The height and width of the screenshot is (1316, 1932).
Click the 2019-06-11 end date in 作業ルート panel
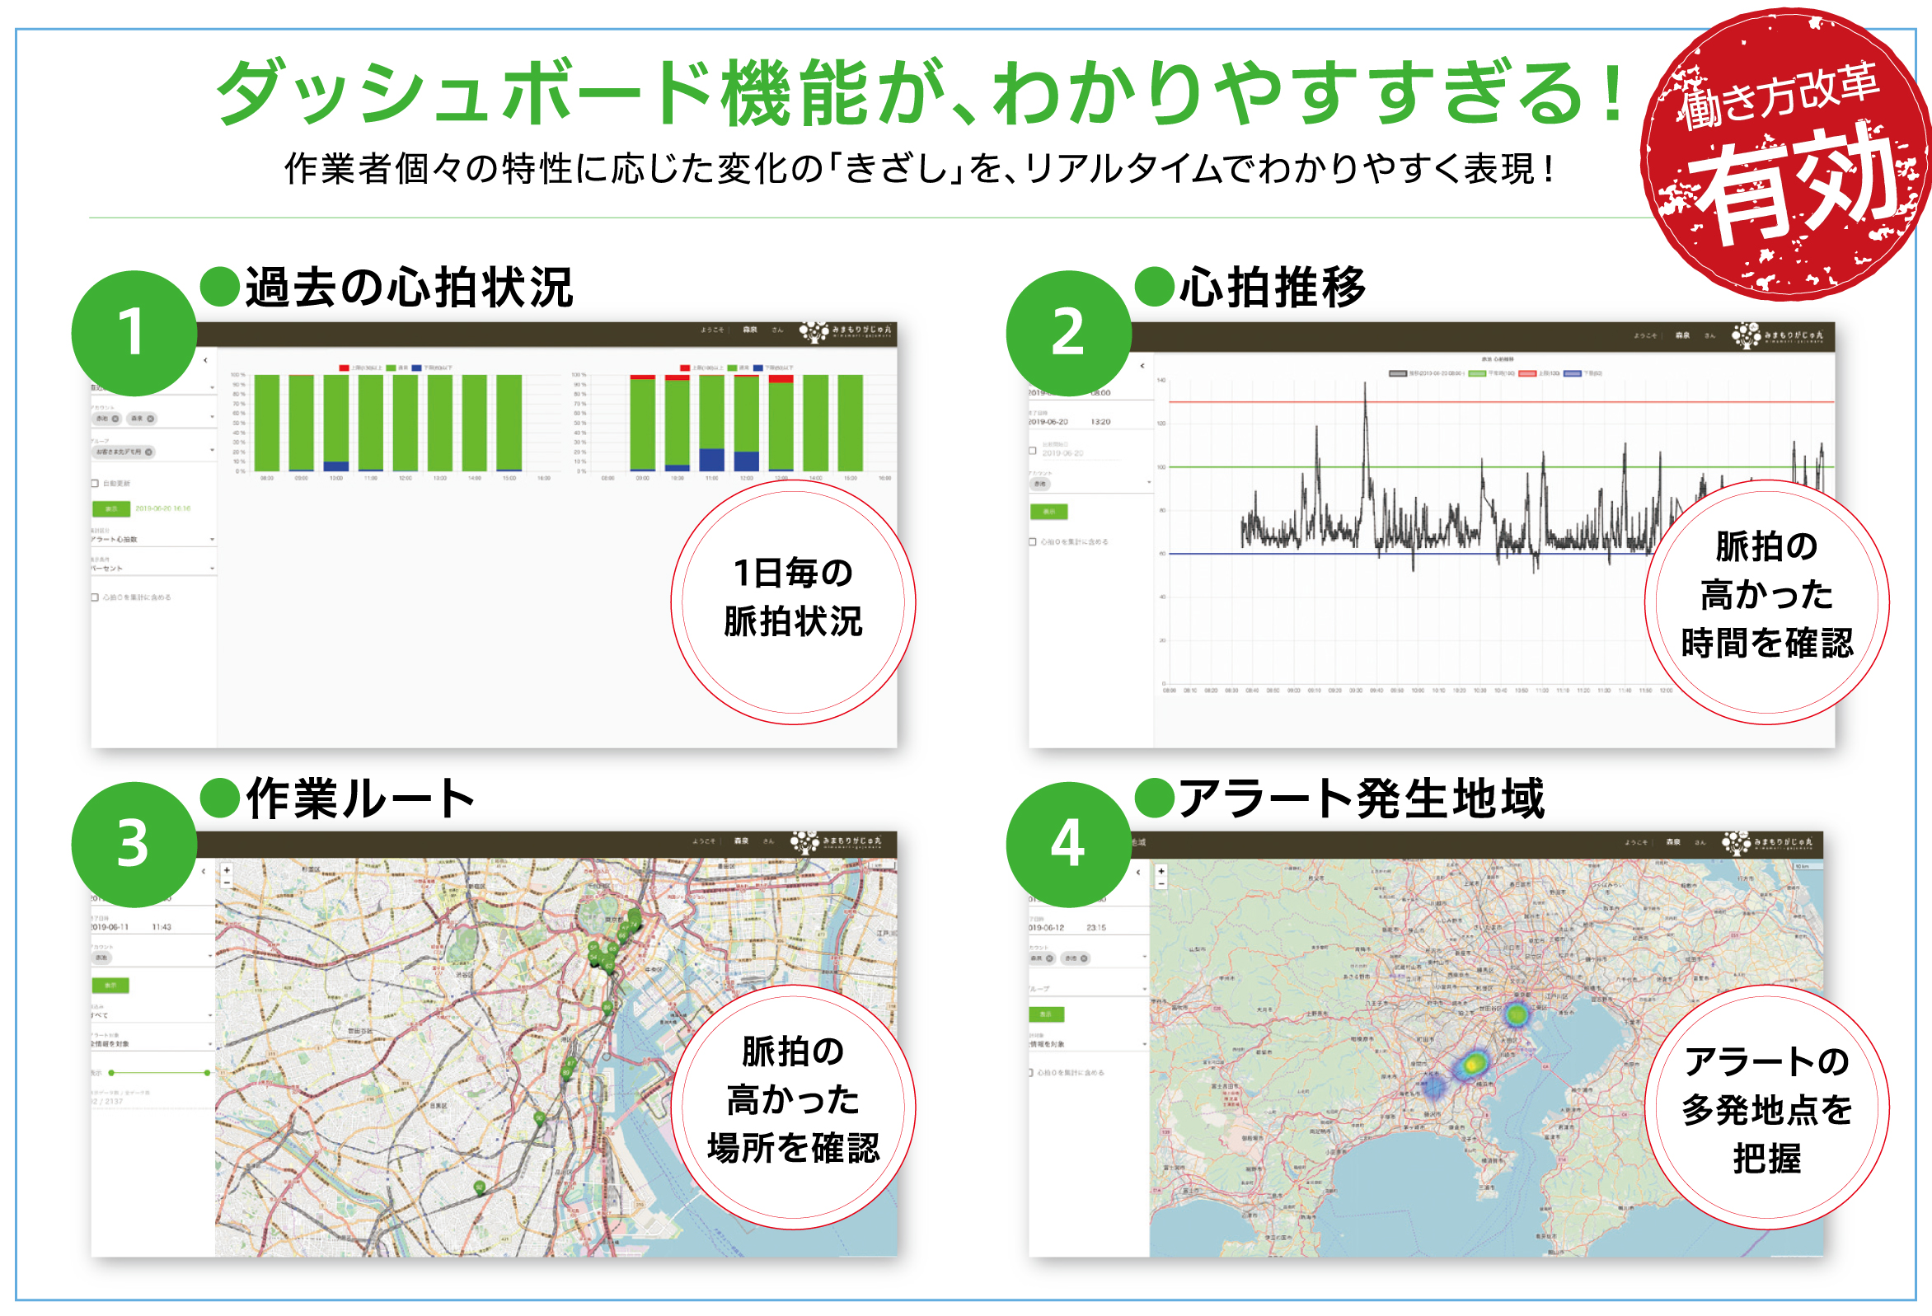(110, 928)
